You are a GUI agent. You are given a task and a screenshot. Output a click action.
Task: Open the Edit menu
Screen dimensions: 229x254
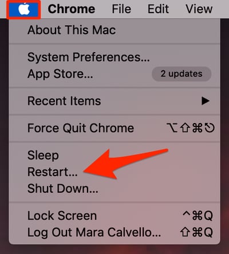(x=158, y=9)
